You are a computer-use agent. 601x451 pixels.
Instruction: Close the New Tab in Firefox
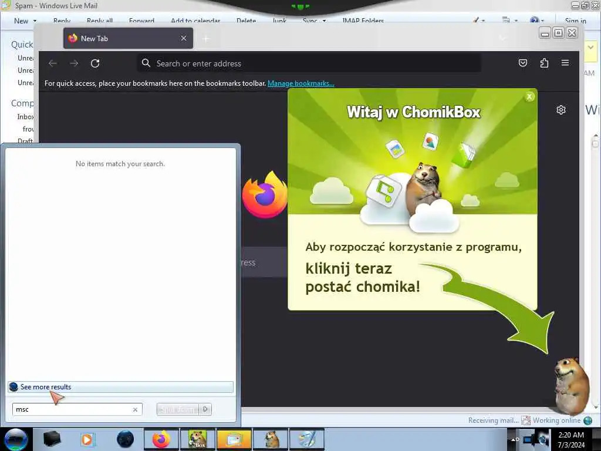pyautogui.click(x=184, y=38)
